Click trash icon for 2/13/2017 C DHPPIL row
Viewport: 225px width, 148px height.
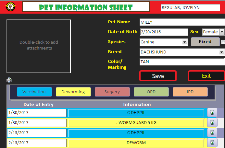(x=212, y=133)
